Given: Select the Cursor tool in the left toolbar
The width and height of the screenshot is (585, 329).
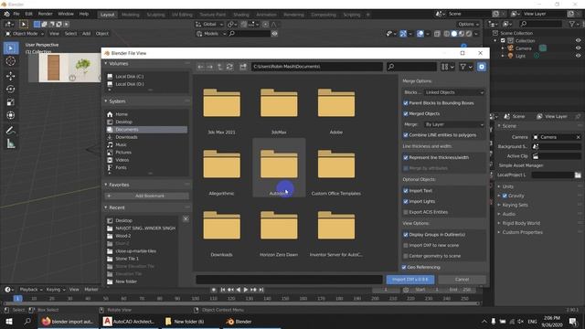Looking at the screenshot, I should [x=10, y=61].
